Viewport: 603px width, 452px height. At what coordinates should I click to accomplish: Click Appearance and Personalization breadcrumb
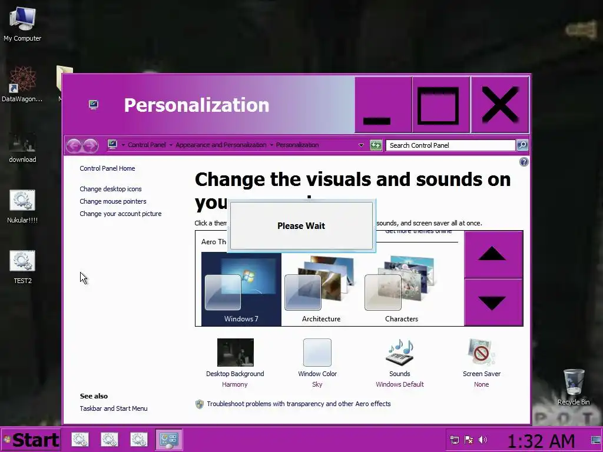(x=221, y=145)
